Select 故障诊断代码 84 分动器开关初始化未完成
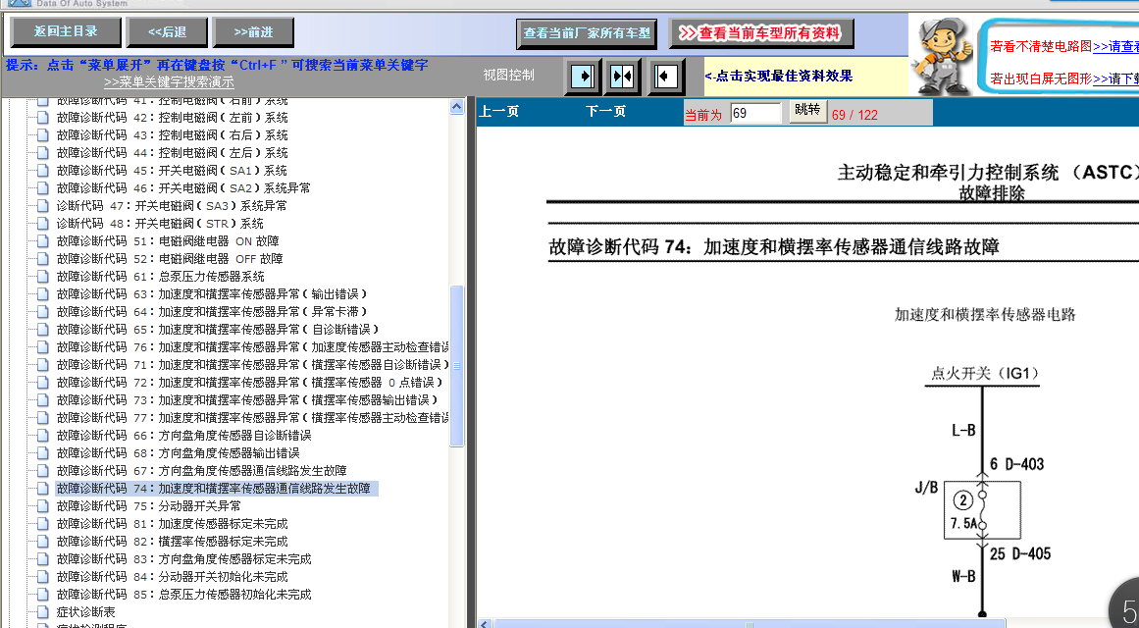The image size is (1139, 628). pos(172,577)
